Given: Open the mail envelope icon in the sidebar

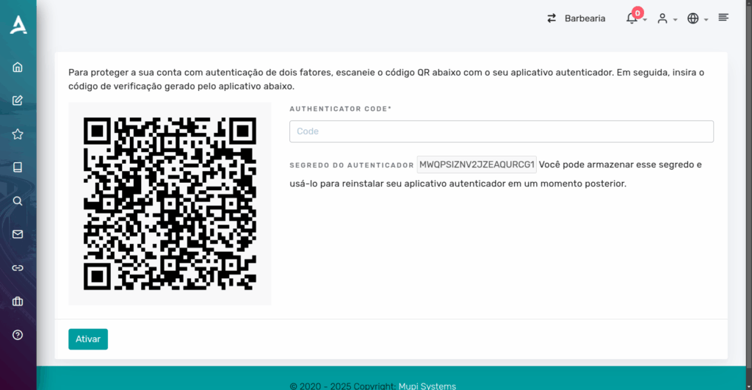Looking at the screenshot, I should click(18, 234).
